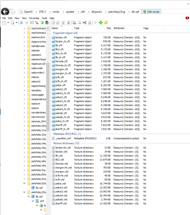Select the sheriff.ytd file

pos(61,204)
